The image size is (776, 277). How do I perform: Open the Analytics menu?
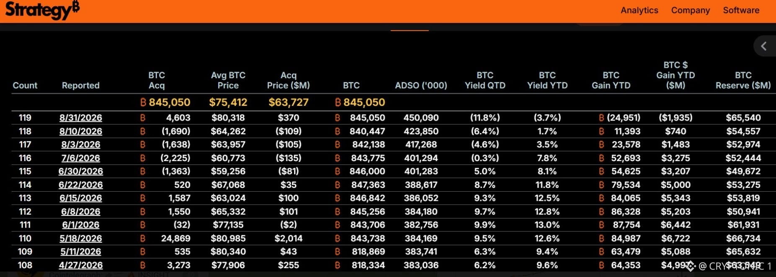(x=639, y=10)
